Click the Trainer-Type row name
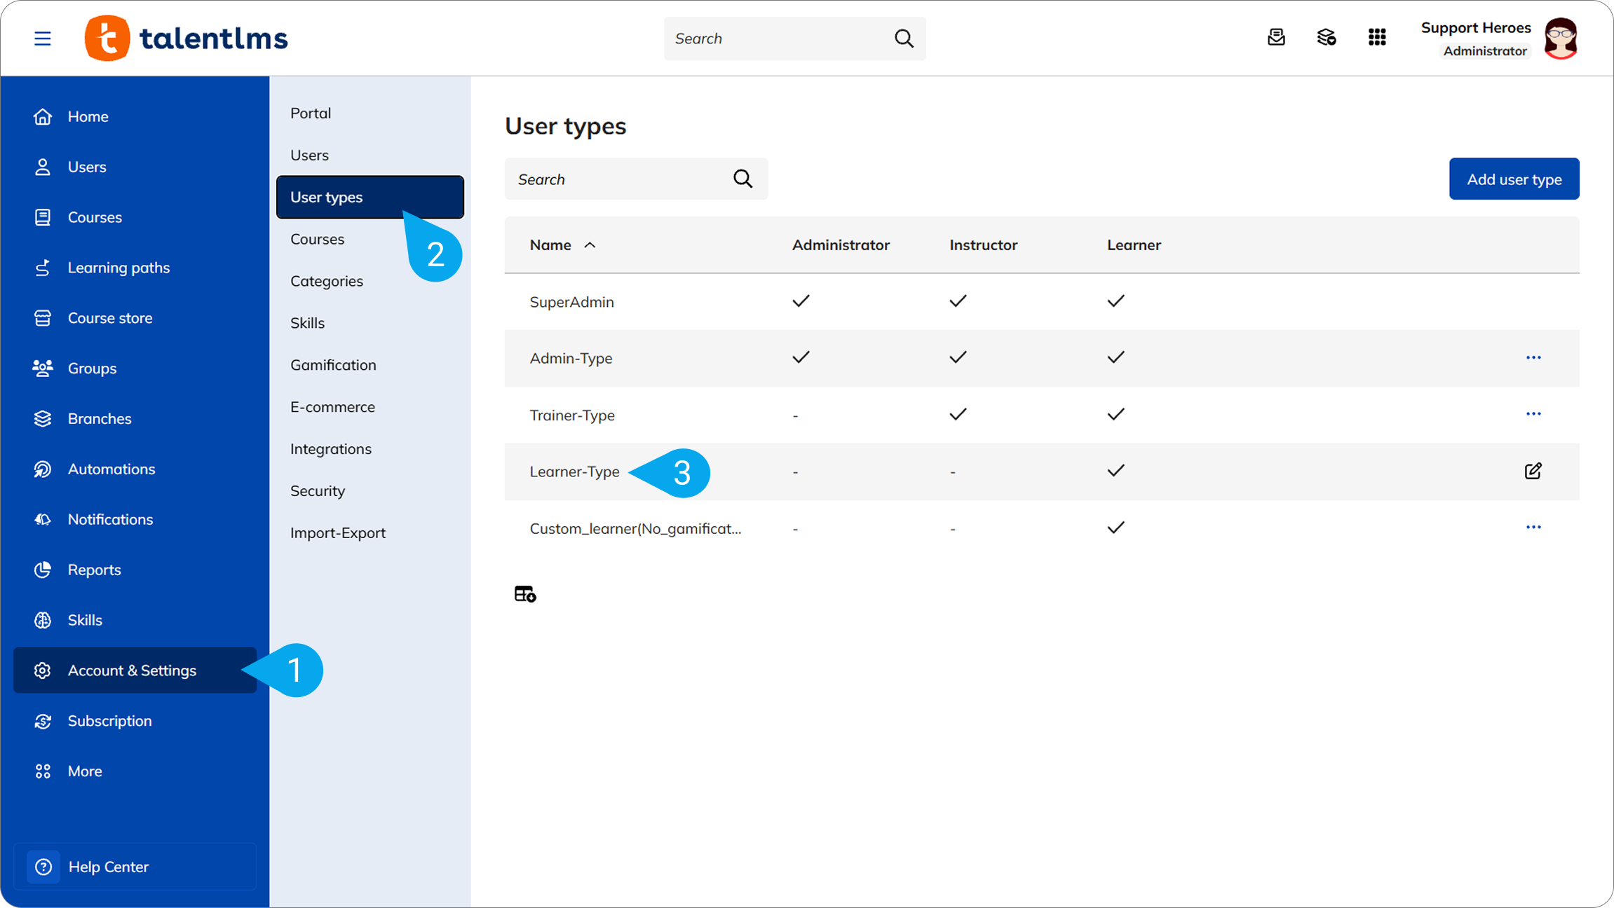The image size is (1614, 908). pos(572,415)
